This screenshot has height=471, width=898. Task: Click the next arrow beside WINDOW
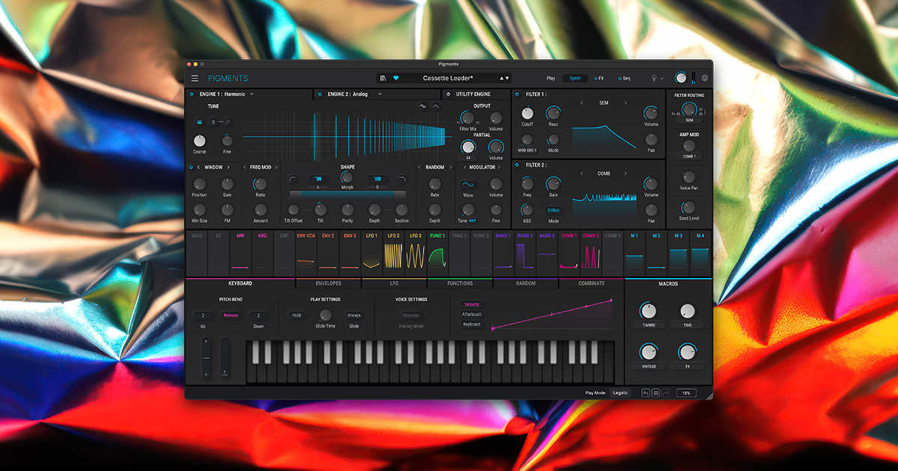pos(228,167)
